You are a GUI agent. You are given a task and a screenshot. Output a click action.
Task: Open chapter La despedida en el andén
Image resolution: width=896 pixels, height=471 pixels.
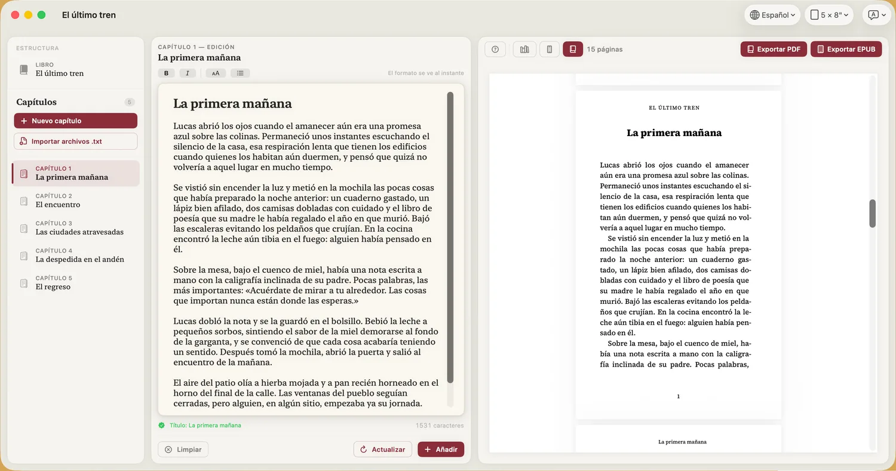tap(76, 255)
